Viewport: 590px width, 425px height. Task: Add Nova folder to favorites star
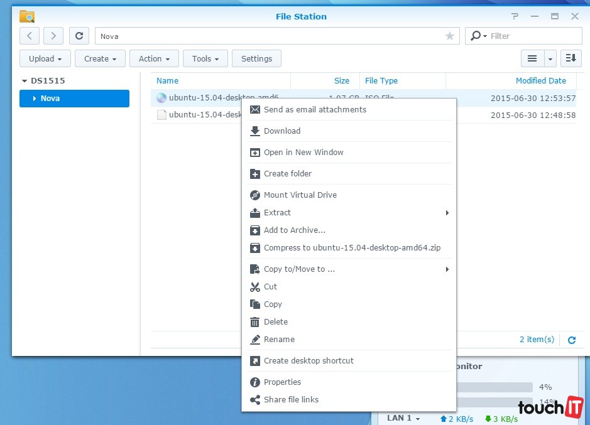coord(449,36)
